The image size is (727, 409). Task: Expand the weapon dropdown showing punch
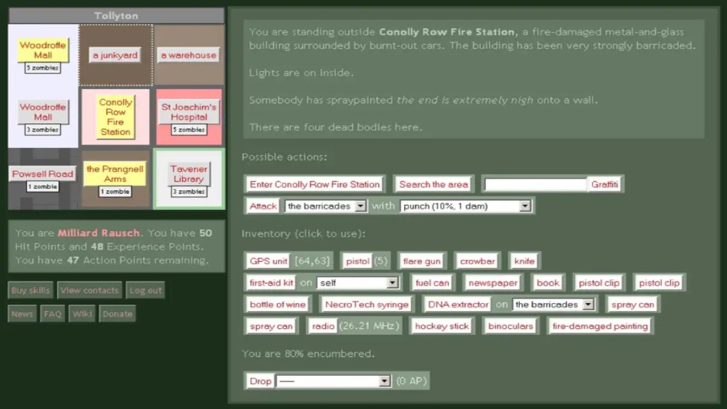(465, 206)
